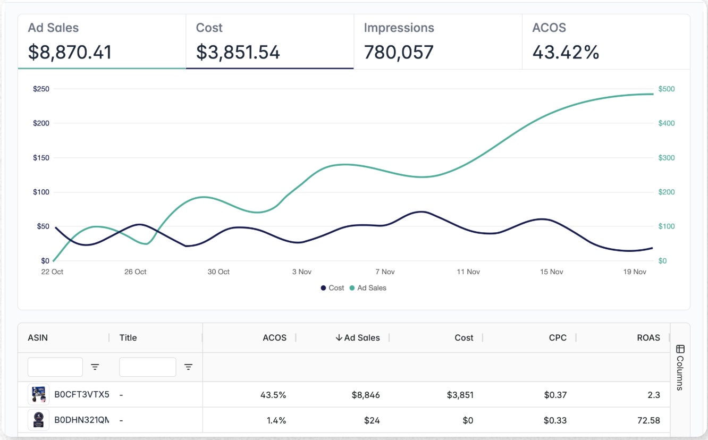The height and width of the screenshot is (440, 708).
Task: Sort table by ROAS column header
Action: [647, 337]
